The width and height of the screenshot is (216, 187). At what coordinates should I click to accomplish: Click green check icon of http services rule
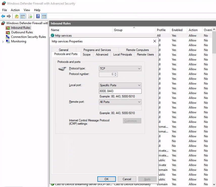pyautogui.click(x=52, y=35)
